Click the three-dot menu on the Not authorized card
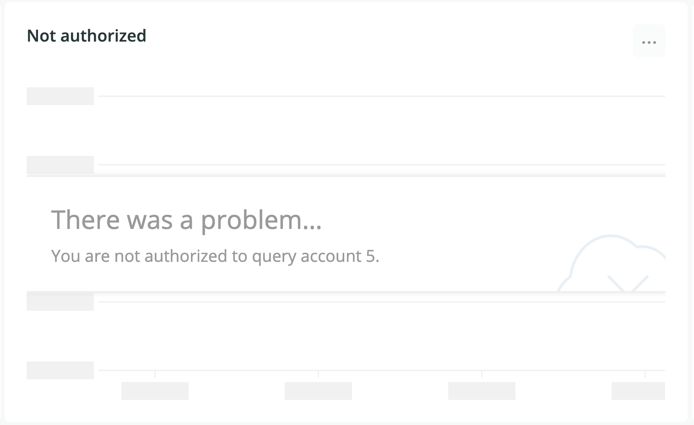694x425 pixels. coord(649,41)
